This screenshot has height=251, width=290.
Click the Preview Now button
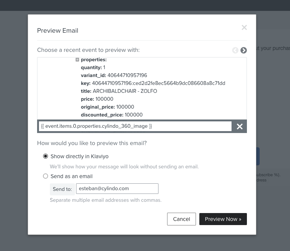pyautogui.click(x=223, y=219)
